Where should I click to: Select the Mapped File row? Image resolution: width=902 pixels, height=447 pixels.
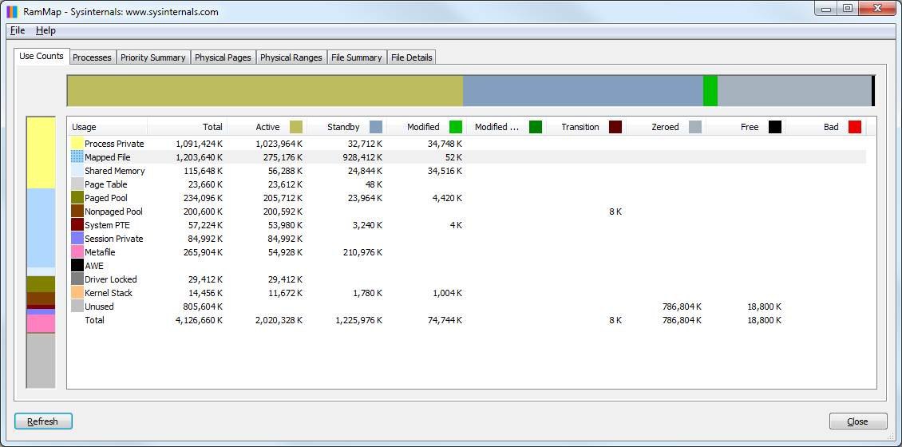click(x=467, y=157)
